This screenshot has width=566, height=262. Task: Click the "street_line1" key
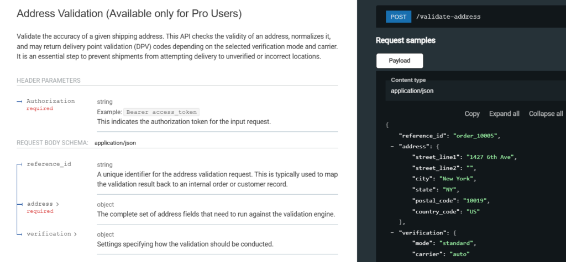click(436, 157)
